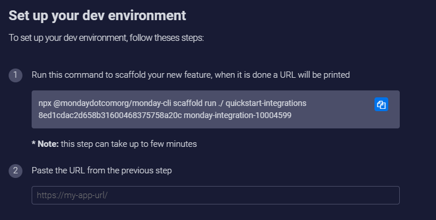The width and height of the screenshot is (436, 220).
Task: Click the 'npx' word in command
Action: point(45,103)
